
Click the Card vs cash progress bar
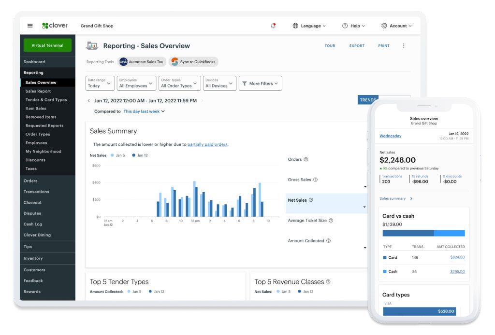423,233
